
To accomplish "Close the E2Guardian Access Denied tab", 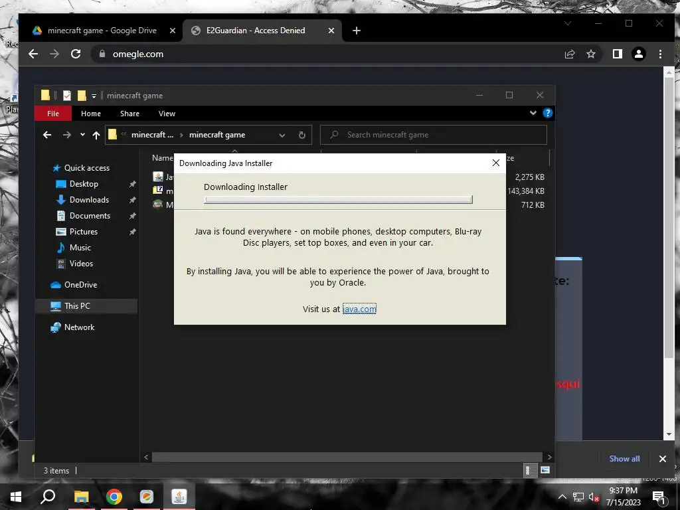I will click(x=331, y=31).
